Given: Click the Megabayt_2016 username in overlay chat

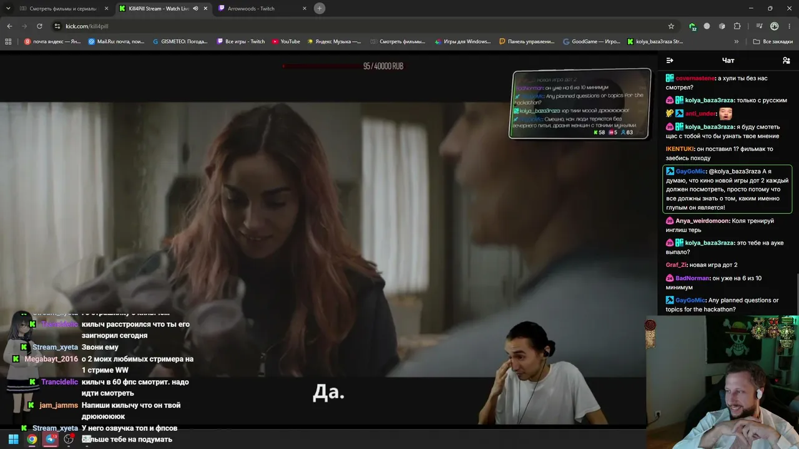Looking at the screenshot, I should (51, 359).
